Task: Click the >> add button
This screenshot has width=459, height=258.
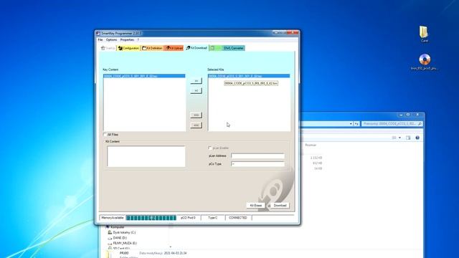Action: click(196, 80)
